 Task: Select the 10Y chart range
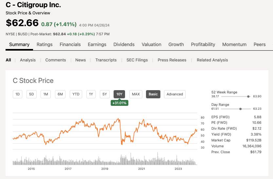pyautogui.click(x=119, y=94)
